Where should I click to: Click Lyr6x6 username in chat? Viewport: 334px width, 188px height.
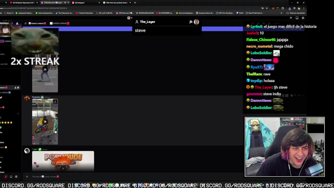(x=256, y=26)
